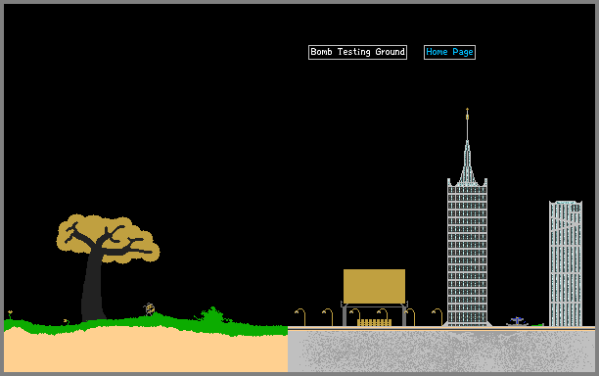599x376 pixels.
Task: Click the billboard's left support post
Action: [345, 315]
